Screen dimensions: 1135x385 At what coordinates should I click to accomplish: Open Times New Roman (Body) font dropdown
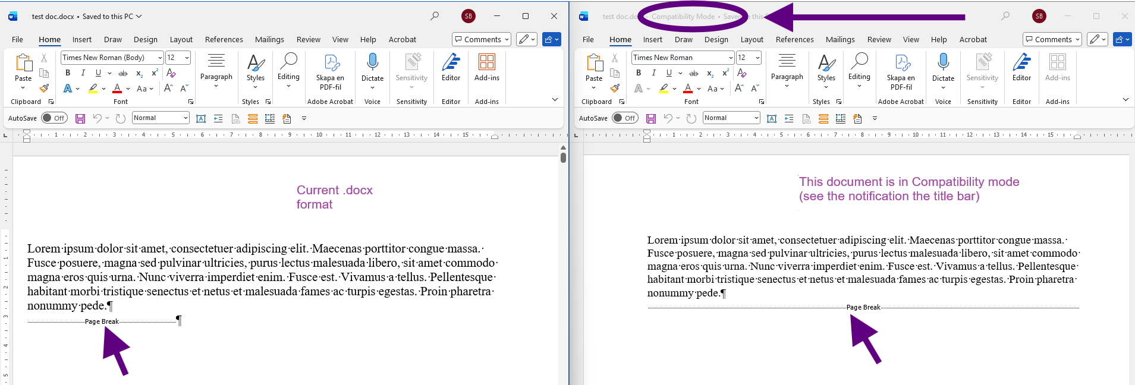(x=160, y=58)
